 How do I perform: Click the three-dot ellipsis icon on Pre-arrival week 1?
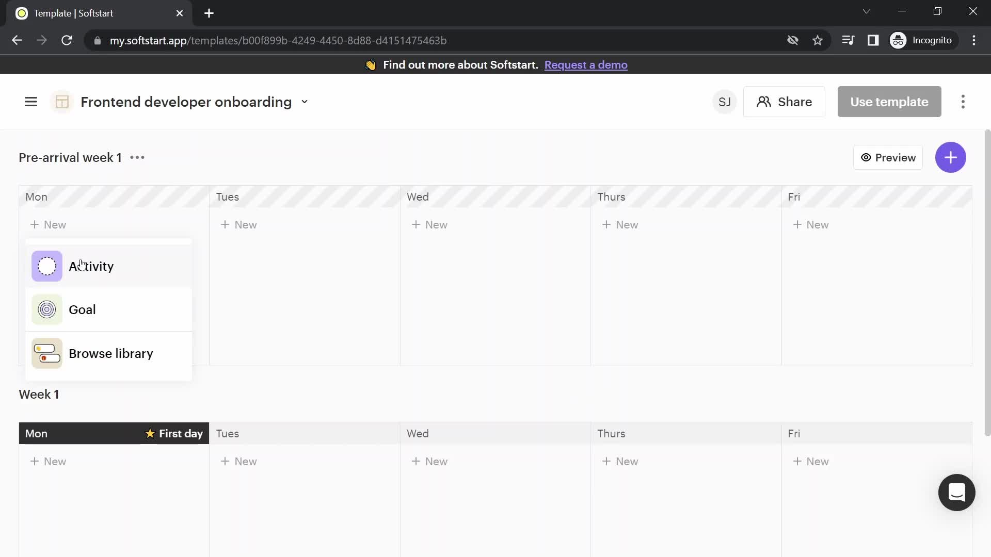click(x=136, y=158)
